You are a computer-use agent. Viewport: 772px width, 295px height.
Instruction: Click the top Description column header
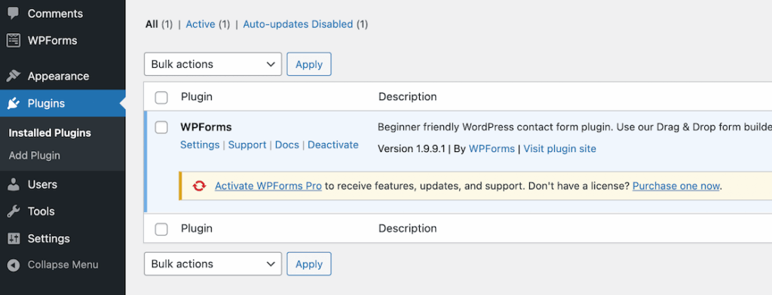(x=408, y=97)
